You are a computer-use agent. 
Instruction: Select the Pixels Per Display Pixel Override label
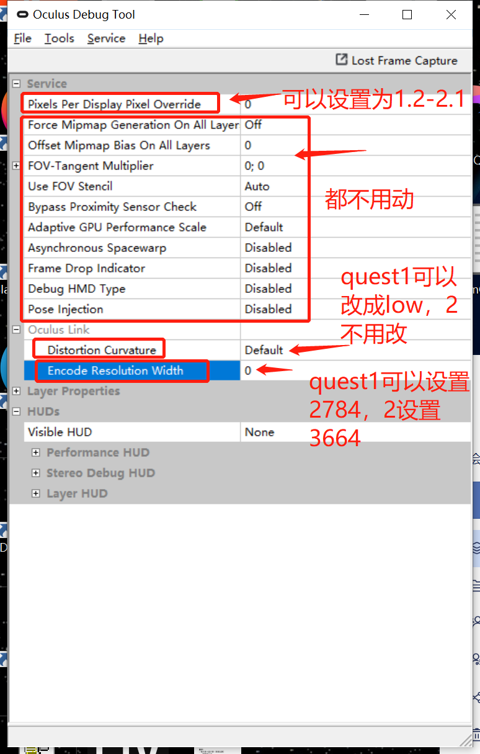pos(114,104)
